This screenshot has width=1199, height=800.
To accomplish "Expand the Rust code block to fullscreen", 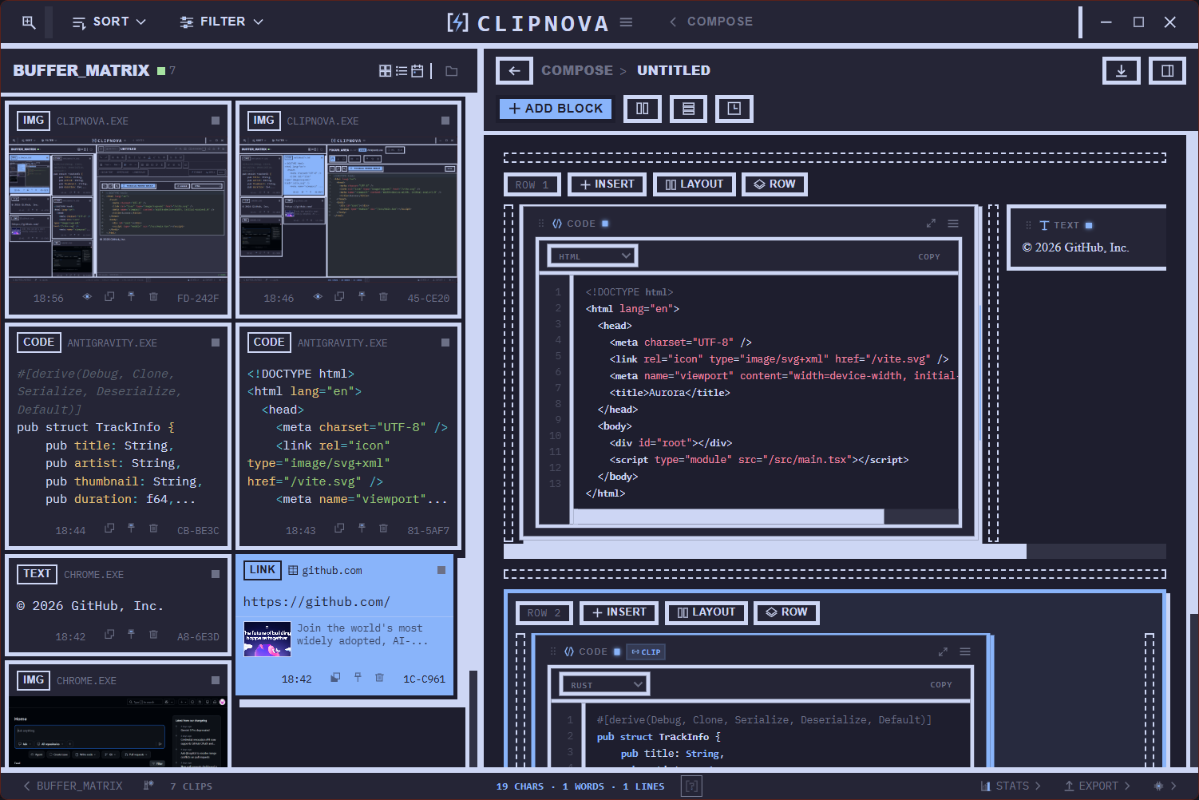I will click(x=943, y=651).
